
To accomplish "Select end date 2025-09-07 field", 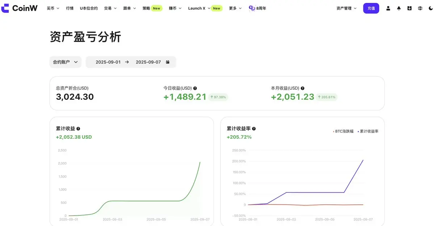I will (x=148, y=62).
